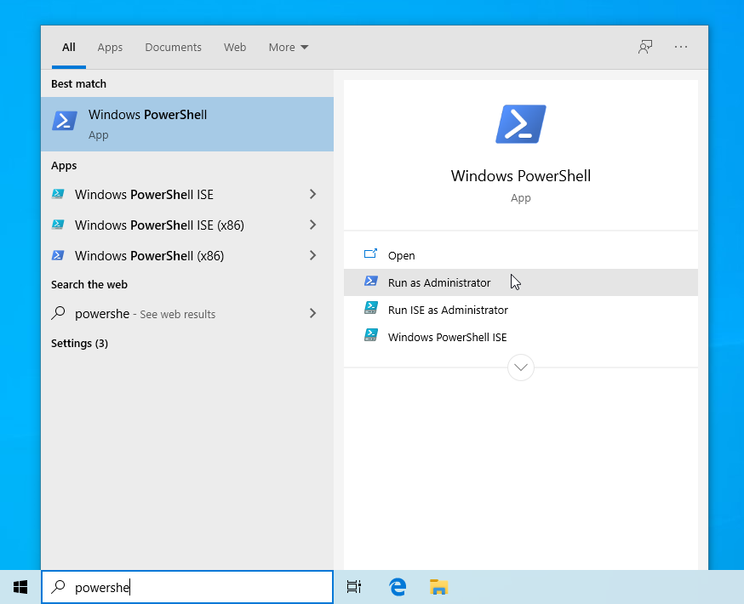
Task: Expand Windows PowerShell ISE result arrow
Action: 312,195
